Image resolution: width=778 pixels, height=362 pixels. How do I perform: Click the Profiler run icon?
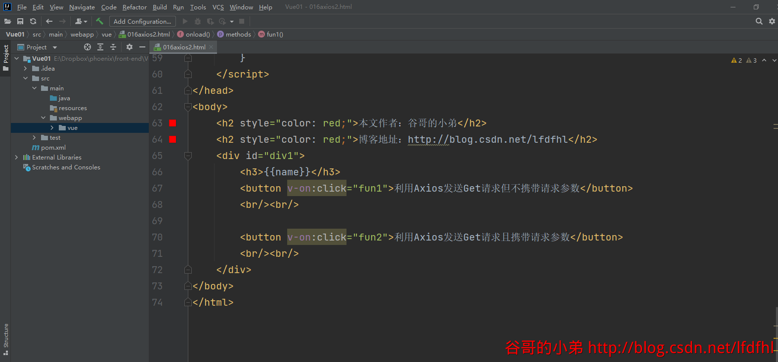pos(222,21)
